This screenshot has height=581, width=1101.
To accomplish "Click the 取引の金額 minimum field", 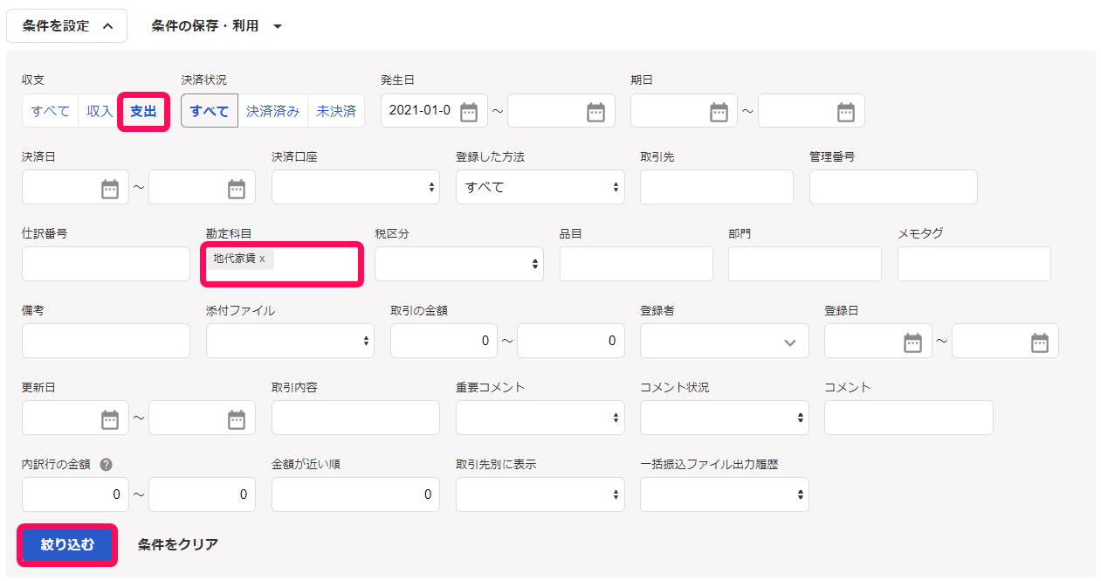I will [x=444, y=341].
